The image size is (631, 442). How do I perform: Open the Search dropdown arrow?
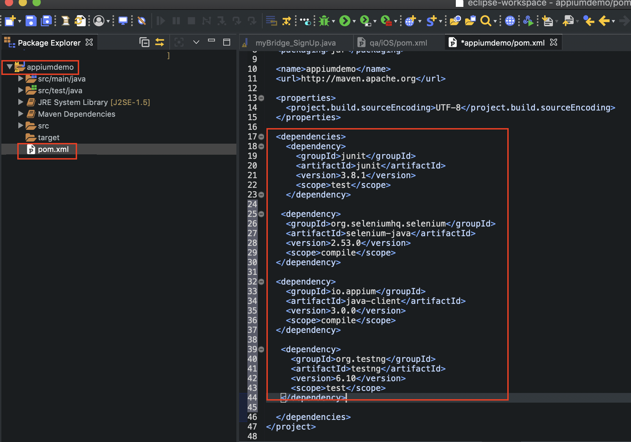495,21
